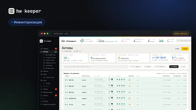Screen dimensions: 196x110
Task: Click the Сравнение sub-item icon
Action: [x=44, y=65]
